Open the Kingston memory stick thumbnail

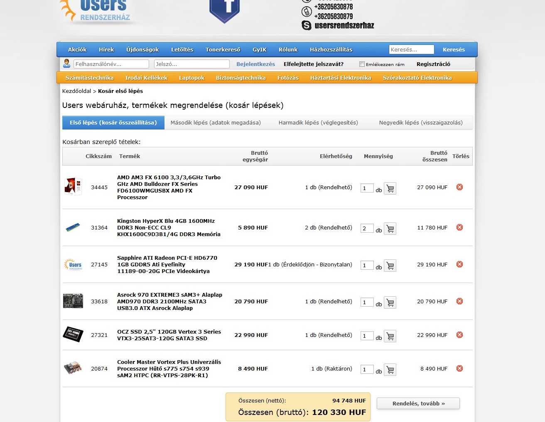pyautogui.click(x=73, y=227)
